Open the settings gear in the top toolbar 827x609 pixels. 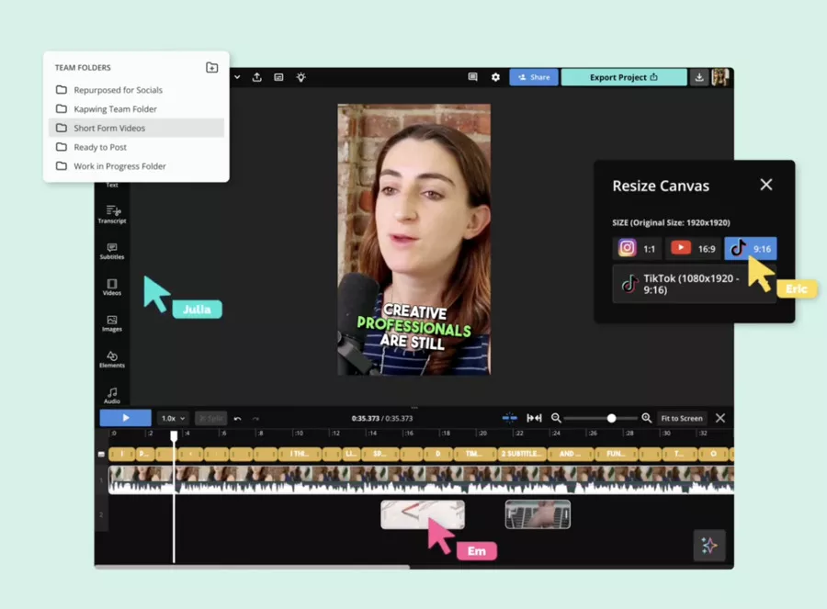pyautogui.click(x=495, y=78)
